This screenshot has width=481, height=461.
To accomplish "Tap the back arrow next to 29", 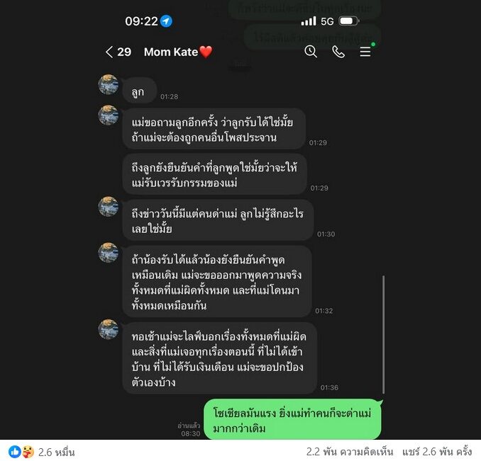I will pyautogui.click(x=109, y=52).
